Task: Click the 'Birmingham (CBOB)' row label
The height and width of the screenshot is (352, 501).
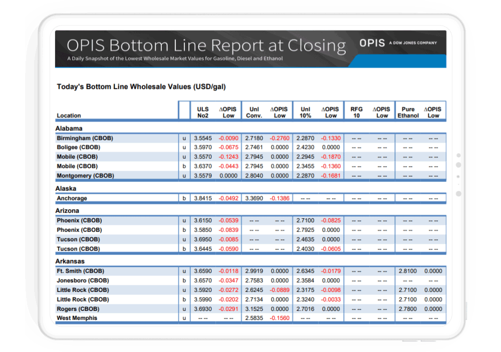Action: [85, 138]
